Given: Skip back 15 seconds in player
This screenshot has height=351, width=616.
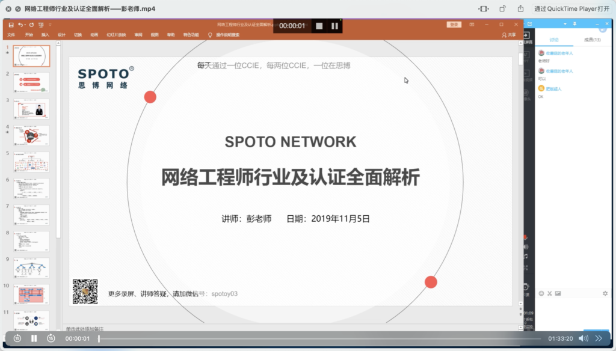Looking at the screenshot, I should (17, 338).
